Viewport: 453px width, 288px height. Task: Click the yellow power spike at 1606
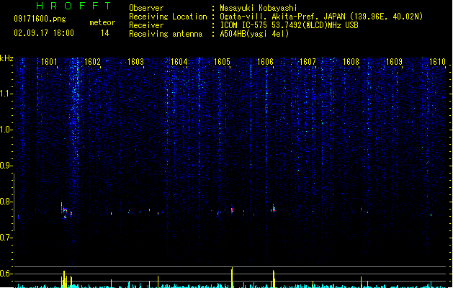click(x=274, y=279)
